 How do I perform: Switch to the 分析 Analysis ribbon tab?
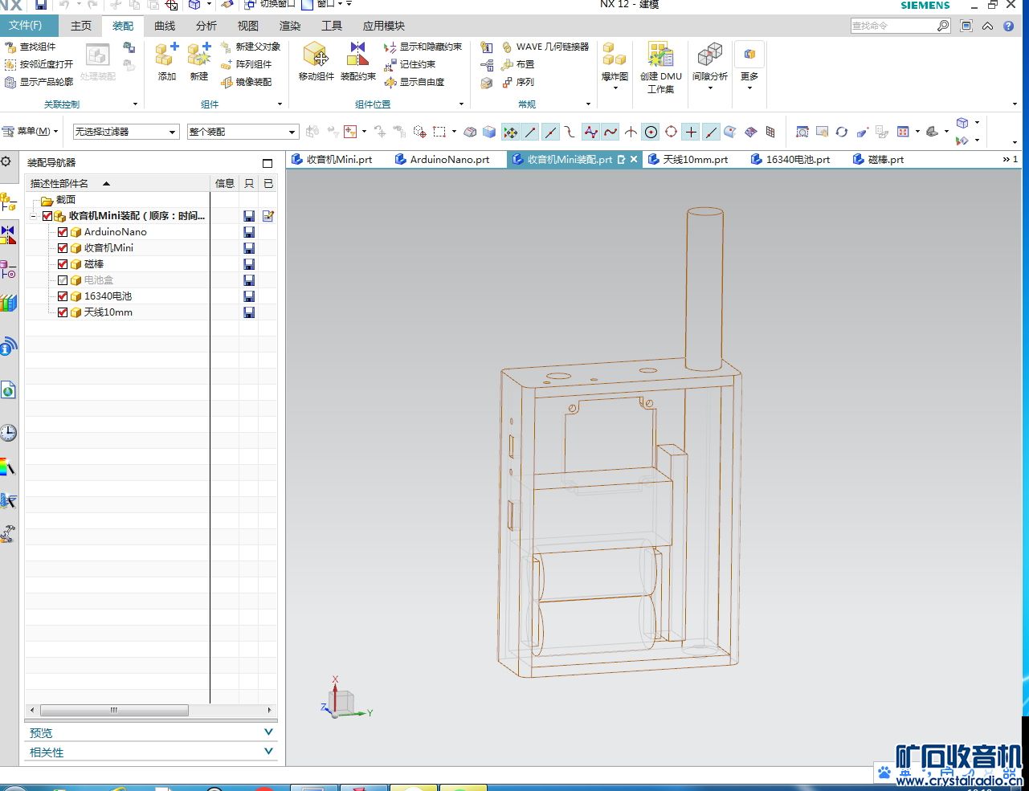click(206, 26)
